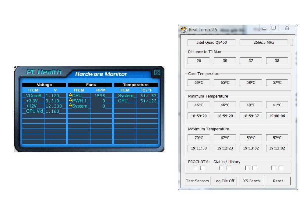Viewport: 306px width, 206px height.
Task: Launch the XS Bench benchmark
Action: pos(251,181)
